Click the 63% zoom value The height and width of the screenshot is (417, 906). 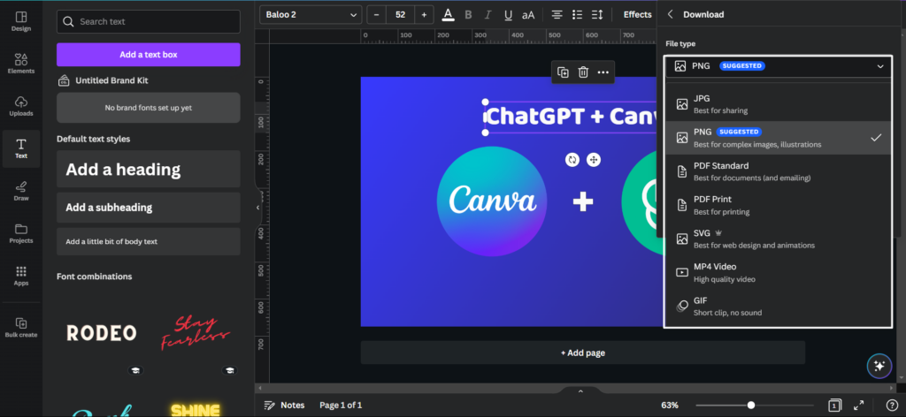point(671,405)
